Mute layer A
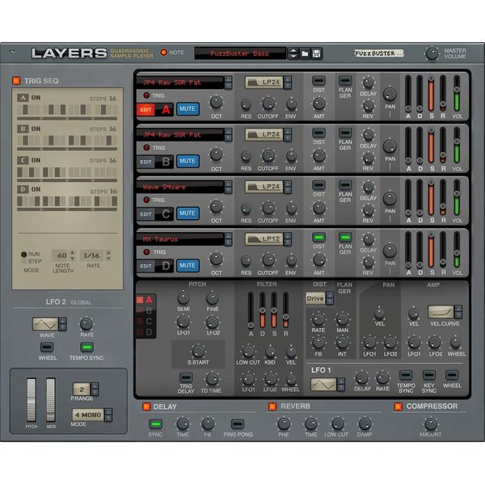Image resolution: width=485 pixels, height=485 pixels. click(x=188, y=109)
